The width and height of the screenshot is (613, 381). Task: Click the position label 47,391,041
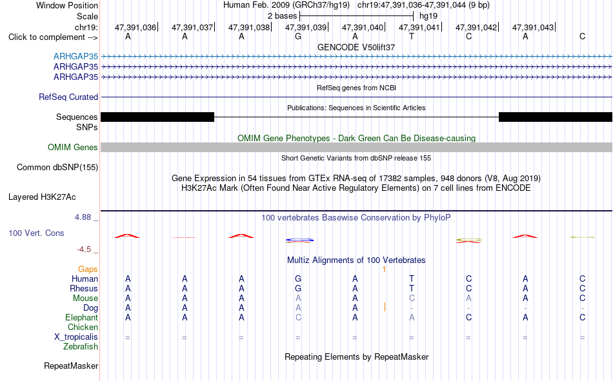point(419,27)
